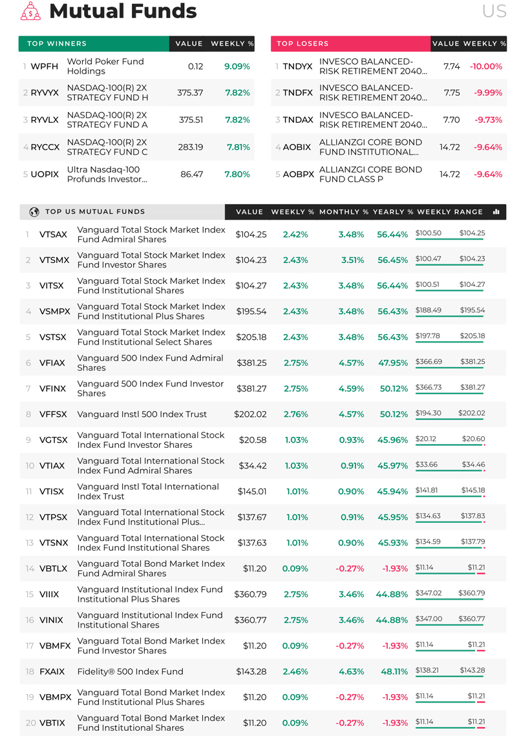Click VBTLX weekly range bar
This screenshot has height=738, width=521.
pos(450,573)
